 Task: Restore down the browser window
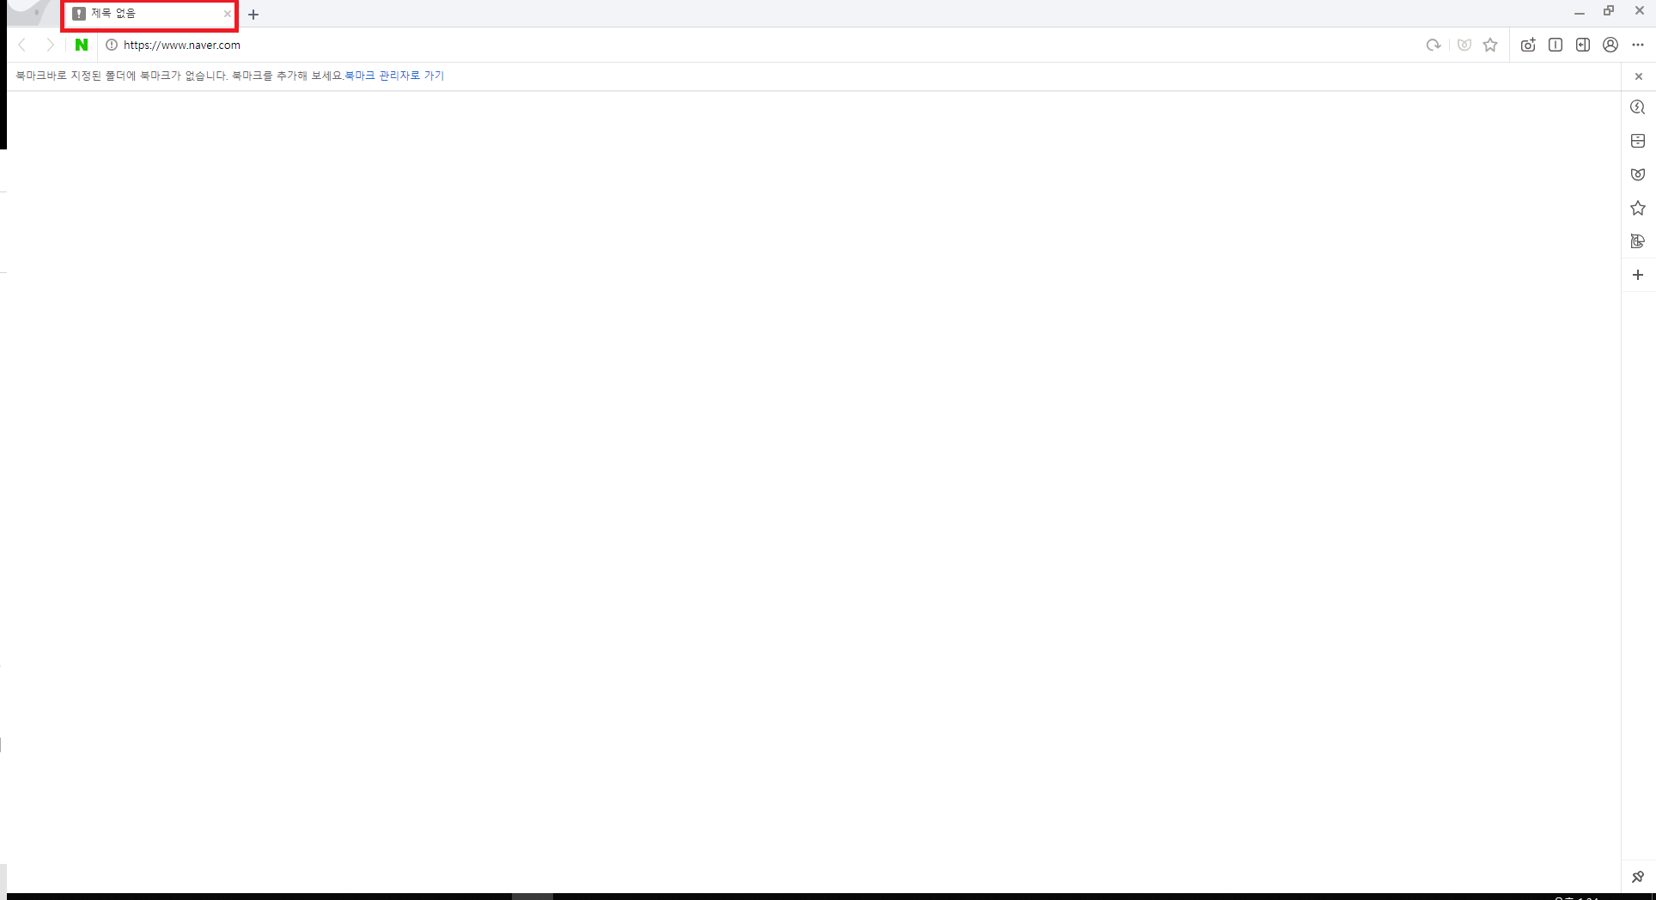(x=1609, y=11)
